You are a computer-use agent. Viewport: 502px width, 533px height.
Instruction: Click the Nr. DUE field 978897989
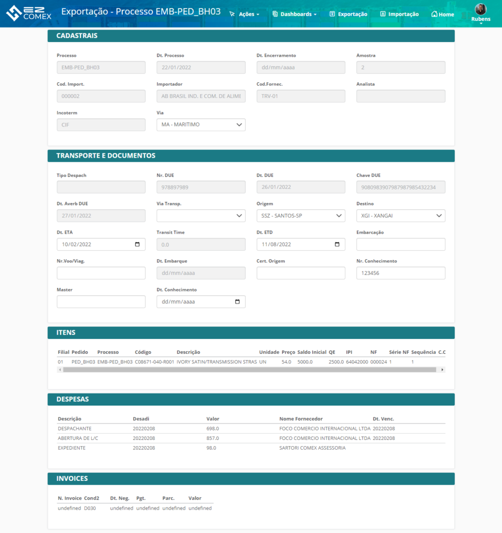201,187
